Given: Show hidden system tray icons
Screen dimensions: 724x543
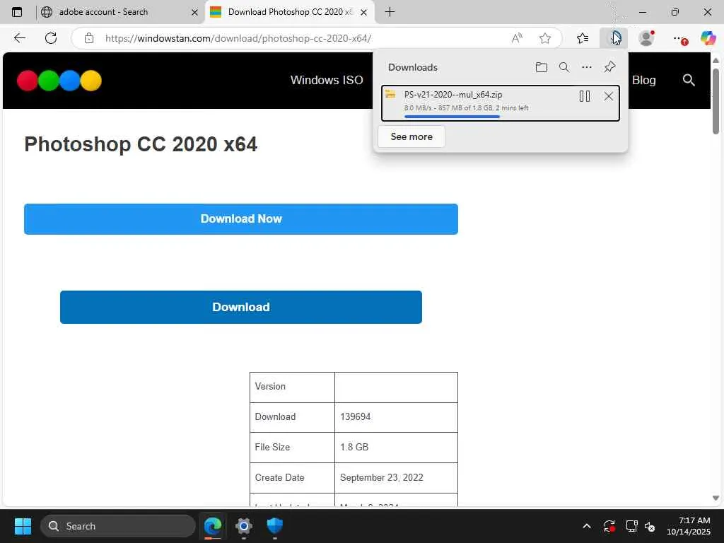Looking at the screenshot, I should (586, 526).
